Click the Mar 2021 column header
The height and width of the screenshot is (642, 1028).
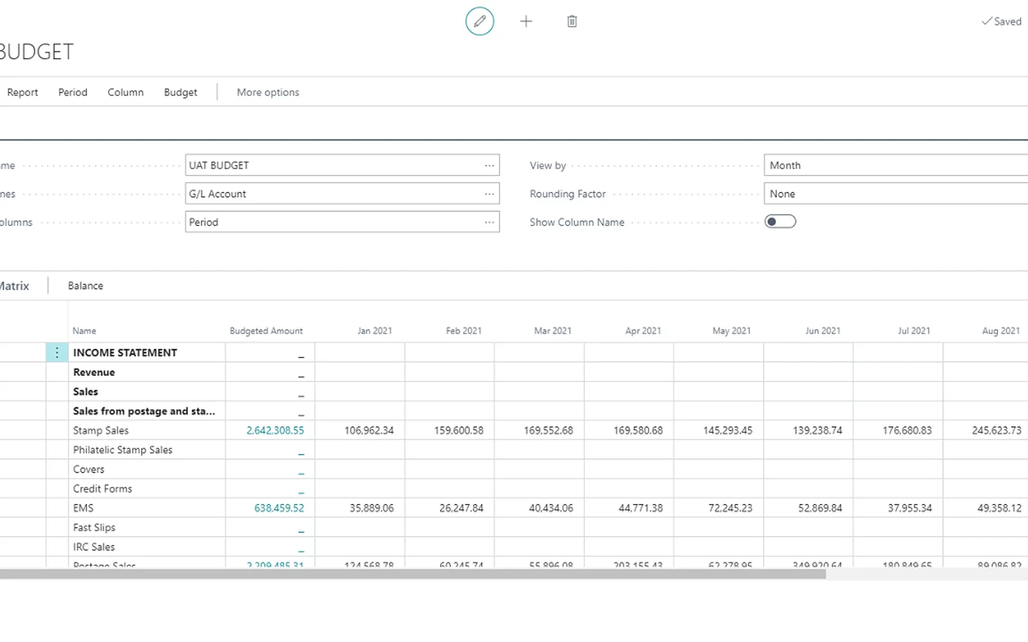click(553, 331)
